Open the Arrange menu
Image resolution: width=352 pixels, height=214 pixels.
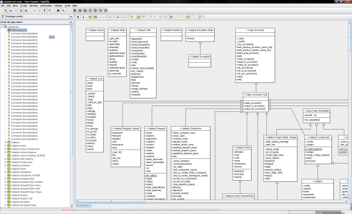click(x=33, y=6)
